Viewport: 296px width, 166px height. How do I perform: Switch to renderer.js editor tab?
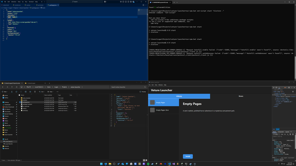[x=17, y=5]
